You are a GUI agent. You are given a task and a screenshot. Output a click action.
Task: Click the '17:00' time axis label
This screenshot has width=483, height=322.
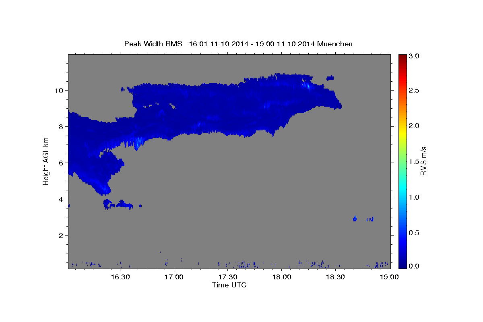[174, 277]
